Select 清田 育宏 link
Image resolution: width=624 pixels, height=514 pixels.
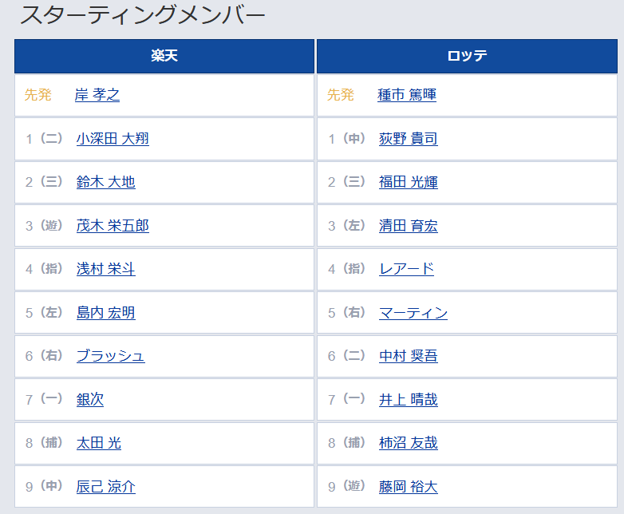click(x=408, y=226)
